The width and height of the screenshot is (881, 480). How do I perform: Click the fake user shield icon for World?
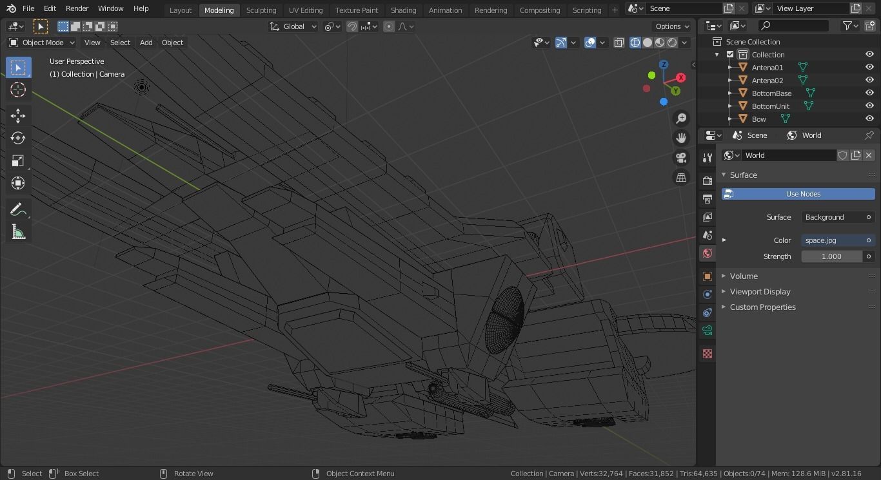click(x=843, y=155)
